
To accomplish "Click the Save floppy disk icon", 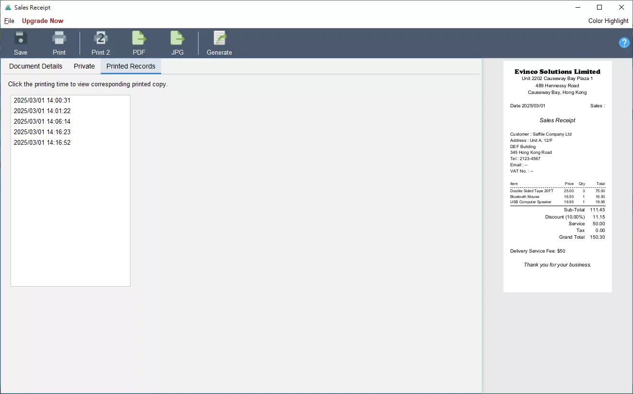I will pyautogui.click(x=21, y=38).
